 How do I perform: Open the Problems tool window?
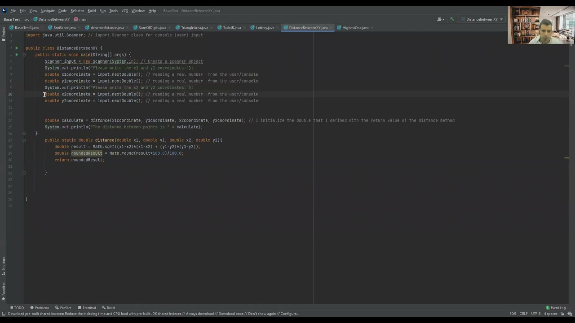[40, 308]
